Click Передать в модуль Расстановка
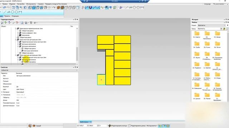 [56, 4]
